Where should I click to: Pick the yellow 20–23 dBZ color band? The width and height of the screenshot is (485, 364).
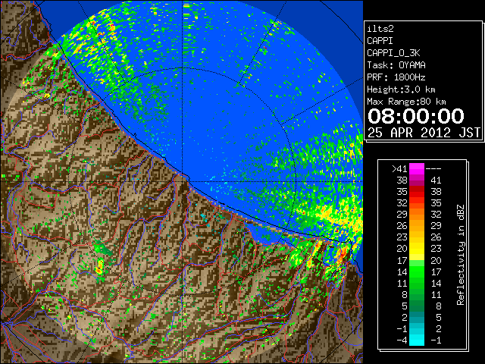pyautogui.click(x=417, y=249)
